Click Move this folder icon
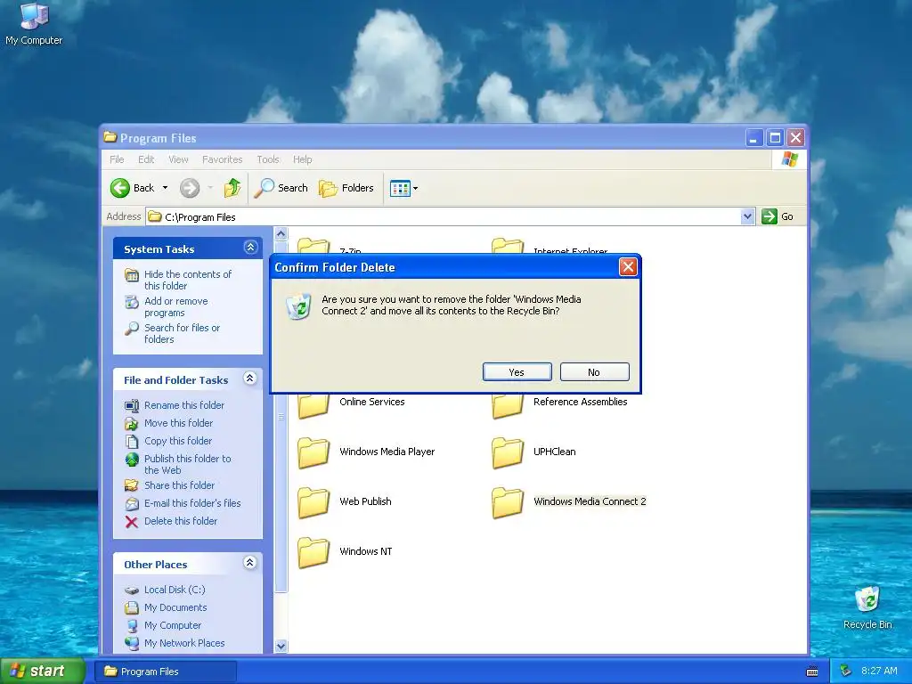Screen dimensions: 912x684 (132, 423)
